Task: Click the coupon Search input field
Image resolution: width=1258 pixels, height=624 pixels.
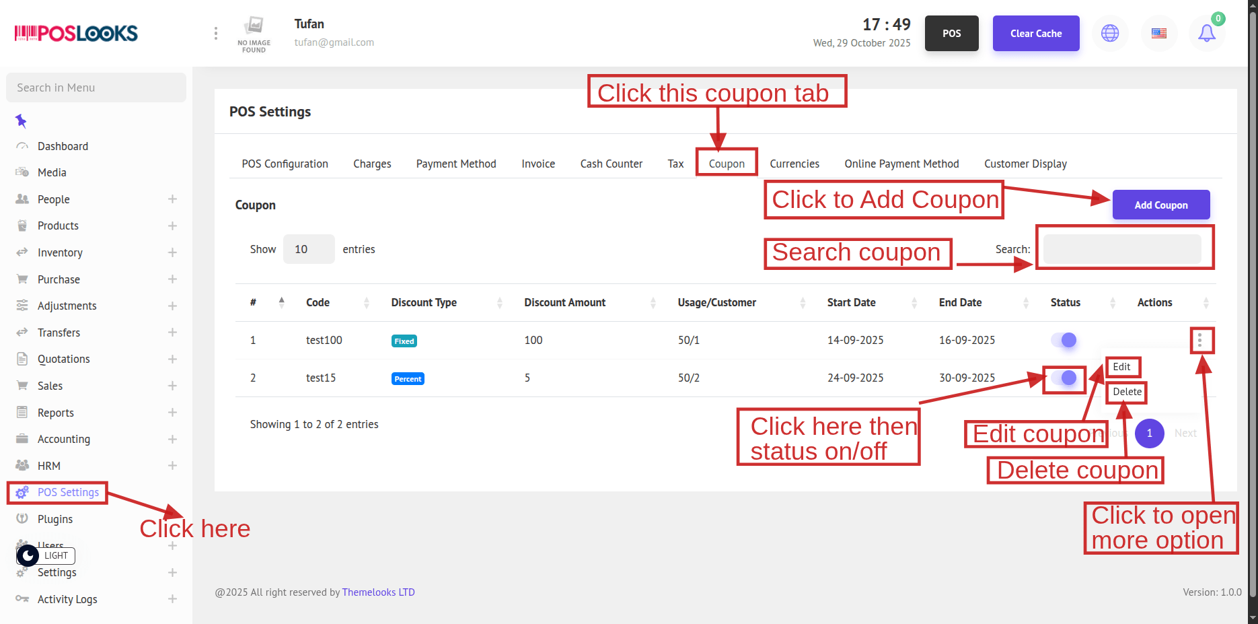Action: point(1121,249)
